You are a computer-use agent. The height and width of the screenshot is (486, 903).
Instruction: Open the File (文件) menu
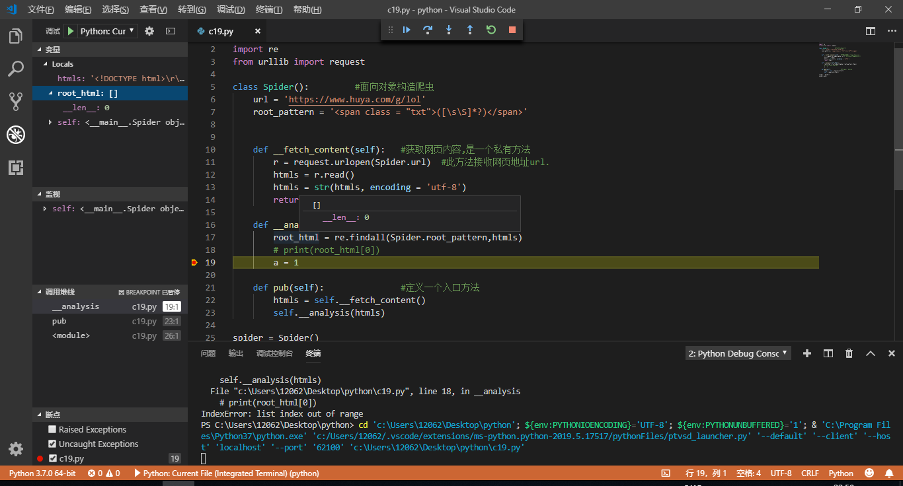point(41,9)
